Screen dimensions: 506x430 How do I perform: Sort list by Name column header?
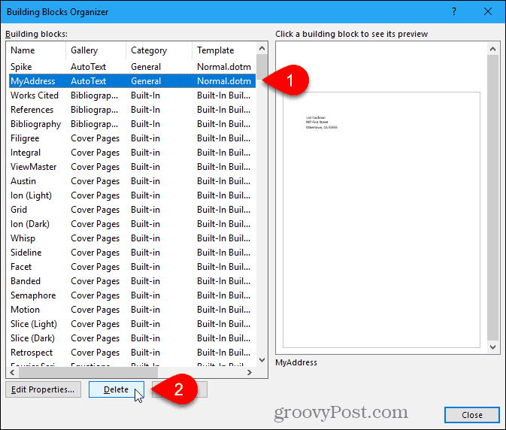pyautogui.click(x=36, y=50)
